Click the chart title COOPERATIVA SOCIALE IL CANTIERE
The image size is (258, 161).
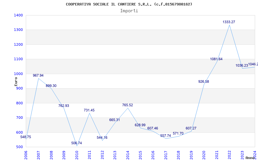pyautogui.click(x=129, y=4)
